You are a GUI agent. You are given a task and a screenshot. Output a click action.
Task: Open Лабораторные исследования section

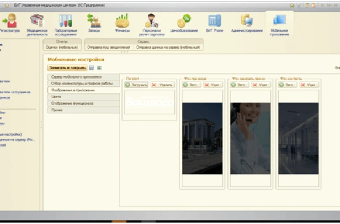(66, 24)
